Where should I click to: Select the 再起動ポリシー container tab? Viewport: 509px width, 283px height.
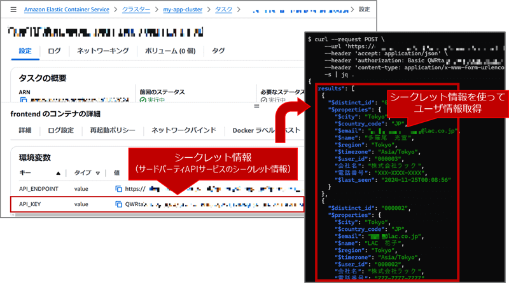113,130
